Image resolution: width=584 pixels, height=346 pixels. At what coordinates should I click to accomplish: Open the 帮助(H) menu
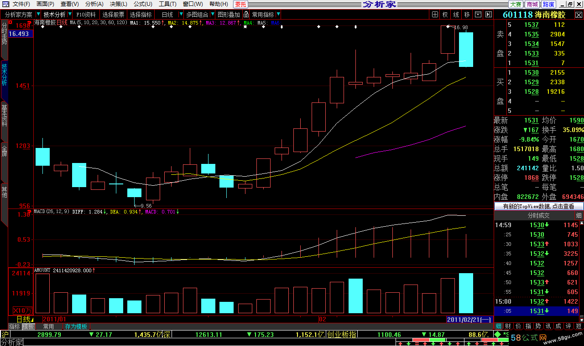click(x=219, y=4)
